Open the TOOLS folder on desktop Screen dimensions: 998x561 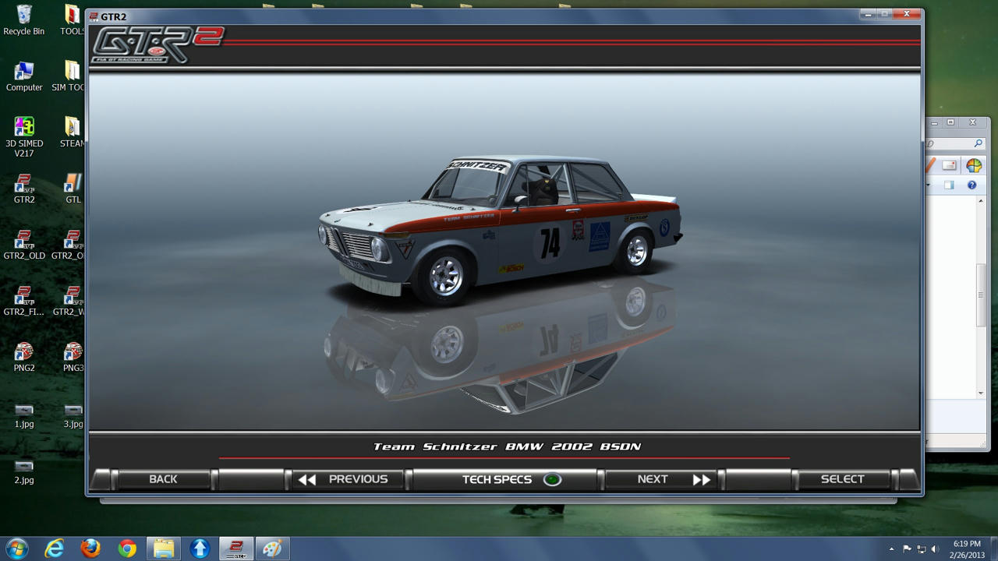[72, 21]
